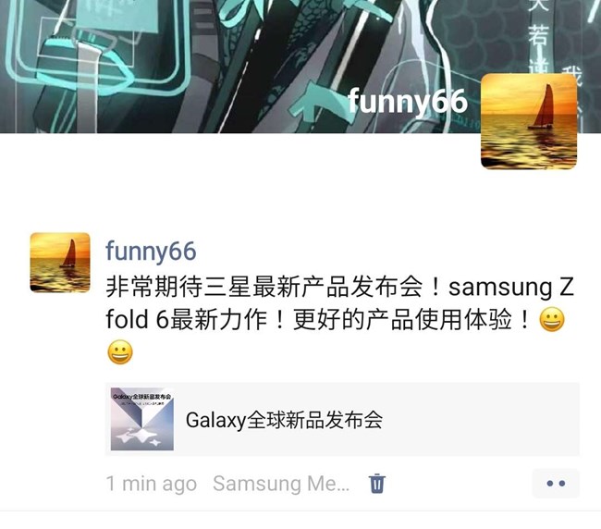Tap the large sailboat profile avatar on the cover
601x529 pixels.
(529, 121)
